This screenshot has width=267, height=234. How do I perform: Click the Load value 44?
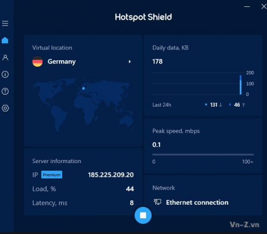tap(130, 189)
